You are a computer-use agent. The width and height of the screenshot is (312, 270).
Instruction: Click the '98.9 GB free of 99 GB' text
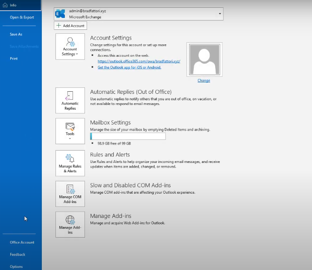click(114, 144)
